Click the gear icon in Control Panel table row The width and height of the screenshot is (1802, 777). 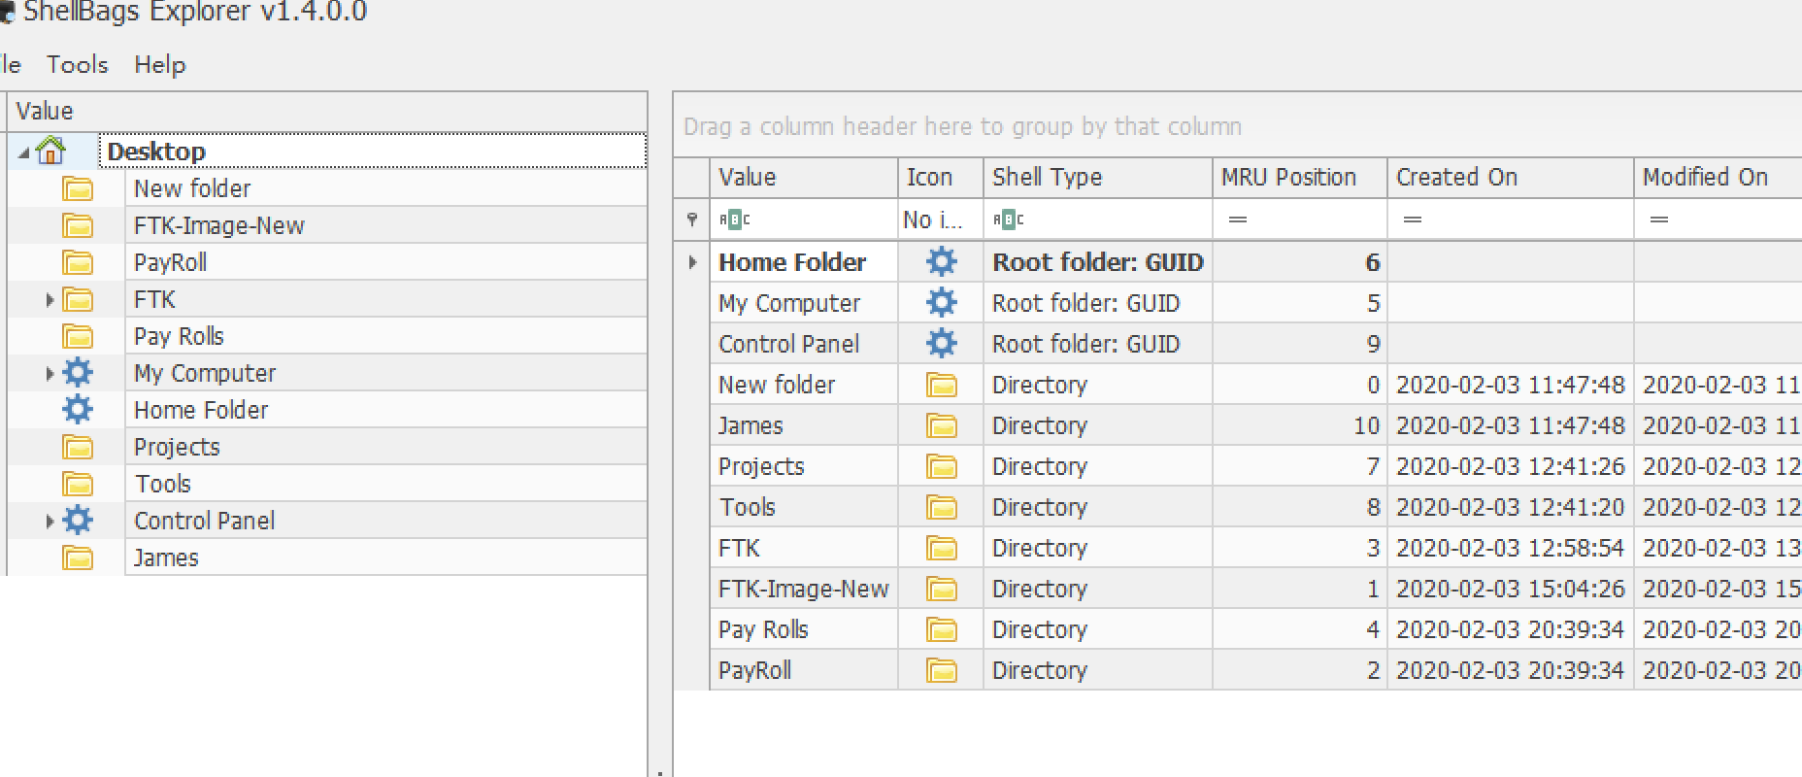click(941, 344)
